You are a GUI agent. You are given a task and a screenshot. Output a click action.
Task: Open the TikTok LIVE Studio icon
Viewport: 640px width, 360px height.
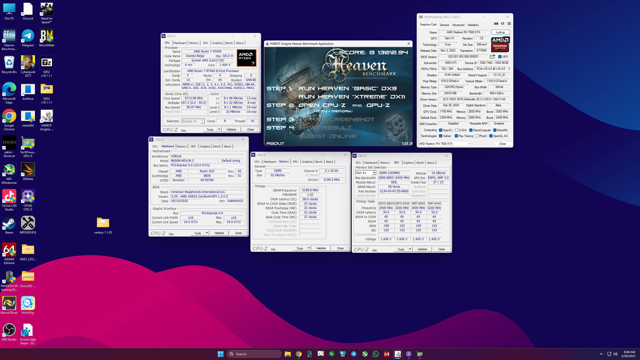9,200
